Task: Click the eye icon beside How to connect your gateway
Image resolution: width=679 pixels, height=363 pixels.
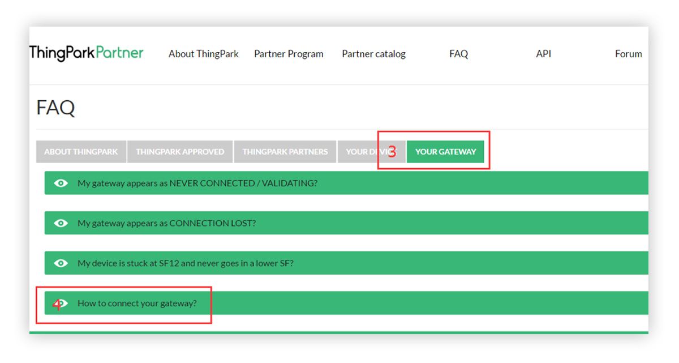Action: pyautogui.click(x=61, y=304)
